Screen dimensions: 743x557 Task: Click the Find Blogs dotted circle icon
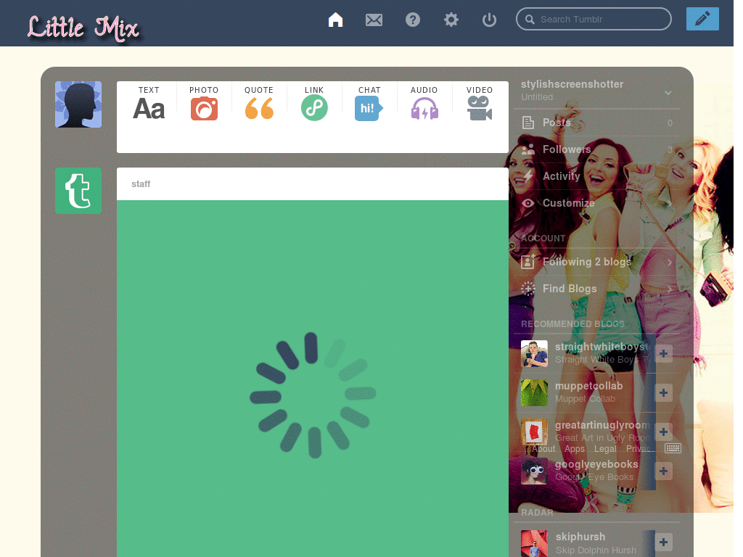[528, 289]
